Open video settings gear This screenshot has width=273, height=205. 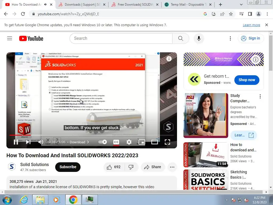click(x=129, y=142)
